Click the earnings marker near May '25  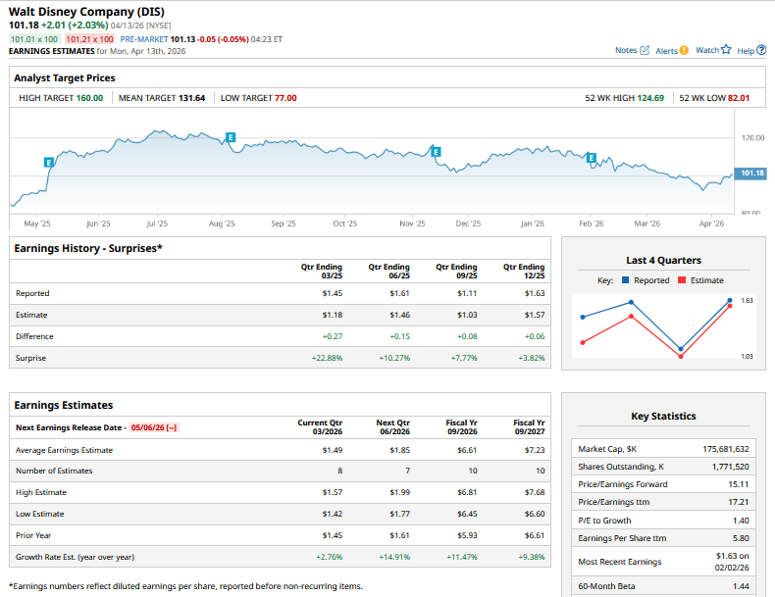(48, 161)
